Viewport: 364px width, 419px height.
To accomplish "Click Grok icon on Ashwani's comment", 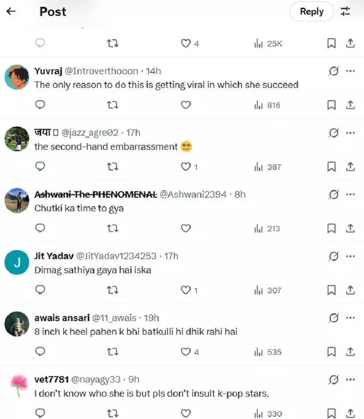I will 334,194.
